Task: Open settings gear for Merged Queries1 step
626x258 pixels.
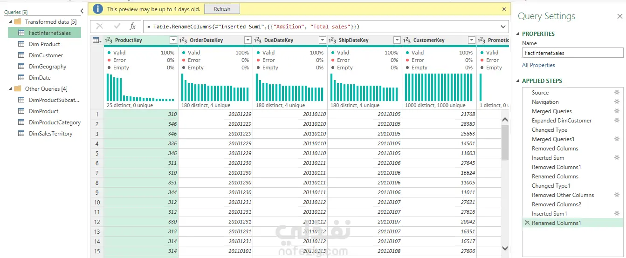Action: tap(617, 139)
